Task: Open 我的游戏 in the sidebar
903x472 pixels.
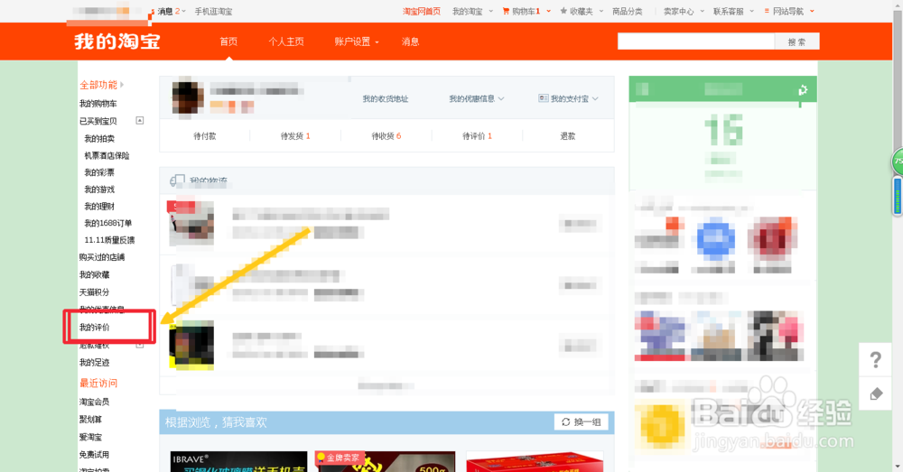Action: pyautogui.click(x=99, y=189)
